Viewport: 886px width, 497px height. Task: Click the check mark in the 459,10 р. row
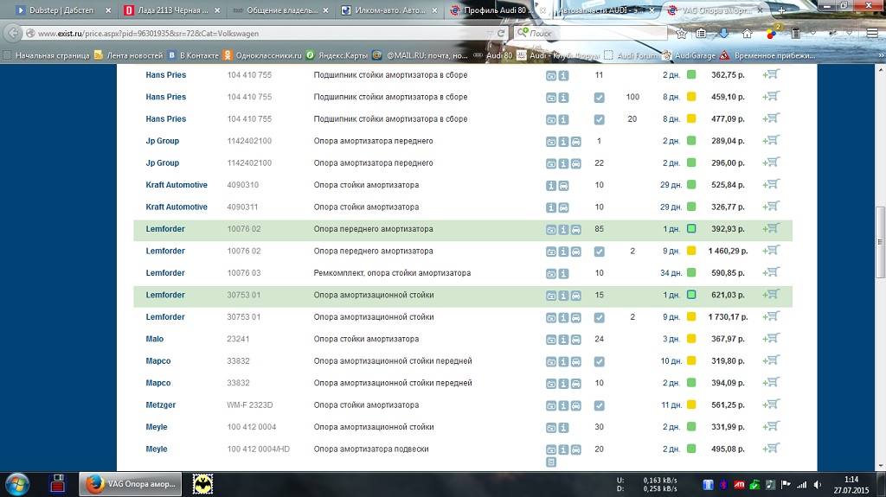599,98
